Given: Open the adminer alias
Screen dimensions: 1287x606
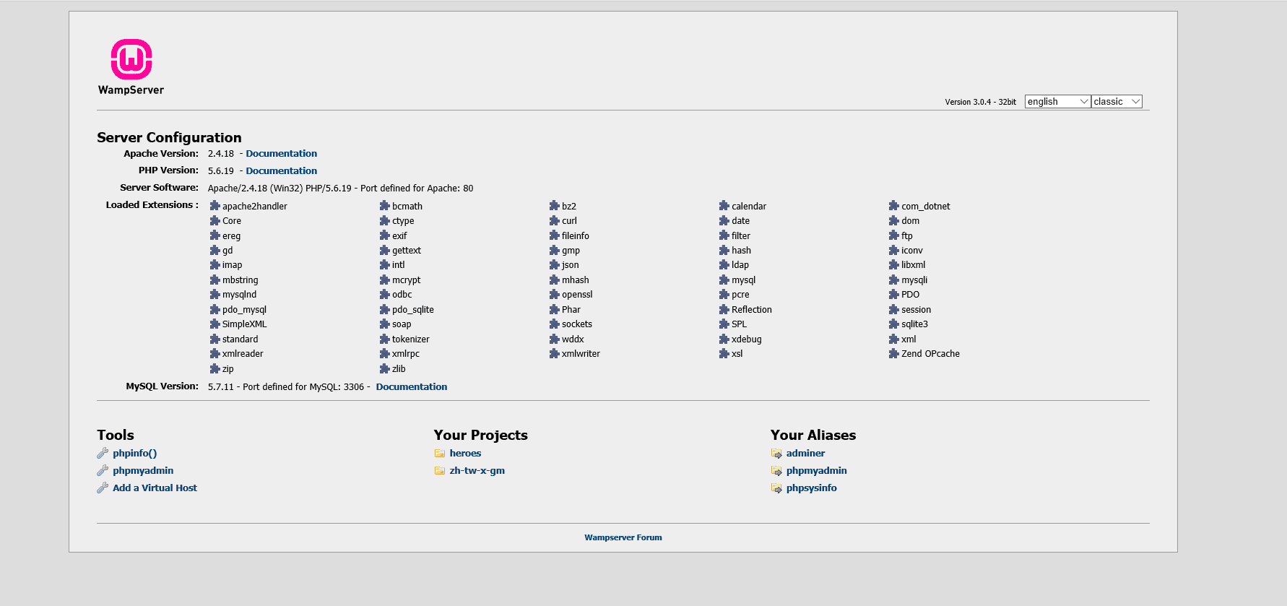Looking at the screenshot, I should [x=805, y=454].
